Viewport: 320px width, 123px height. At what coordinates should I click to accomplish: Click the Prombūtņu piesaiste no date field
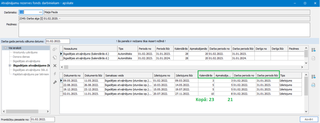(43, 119)
